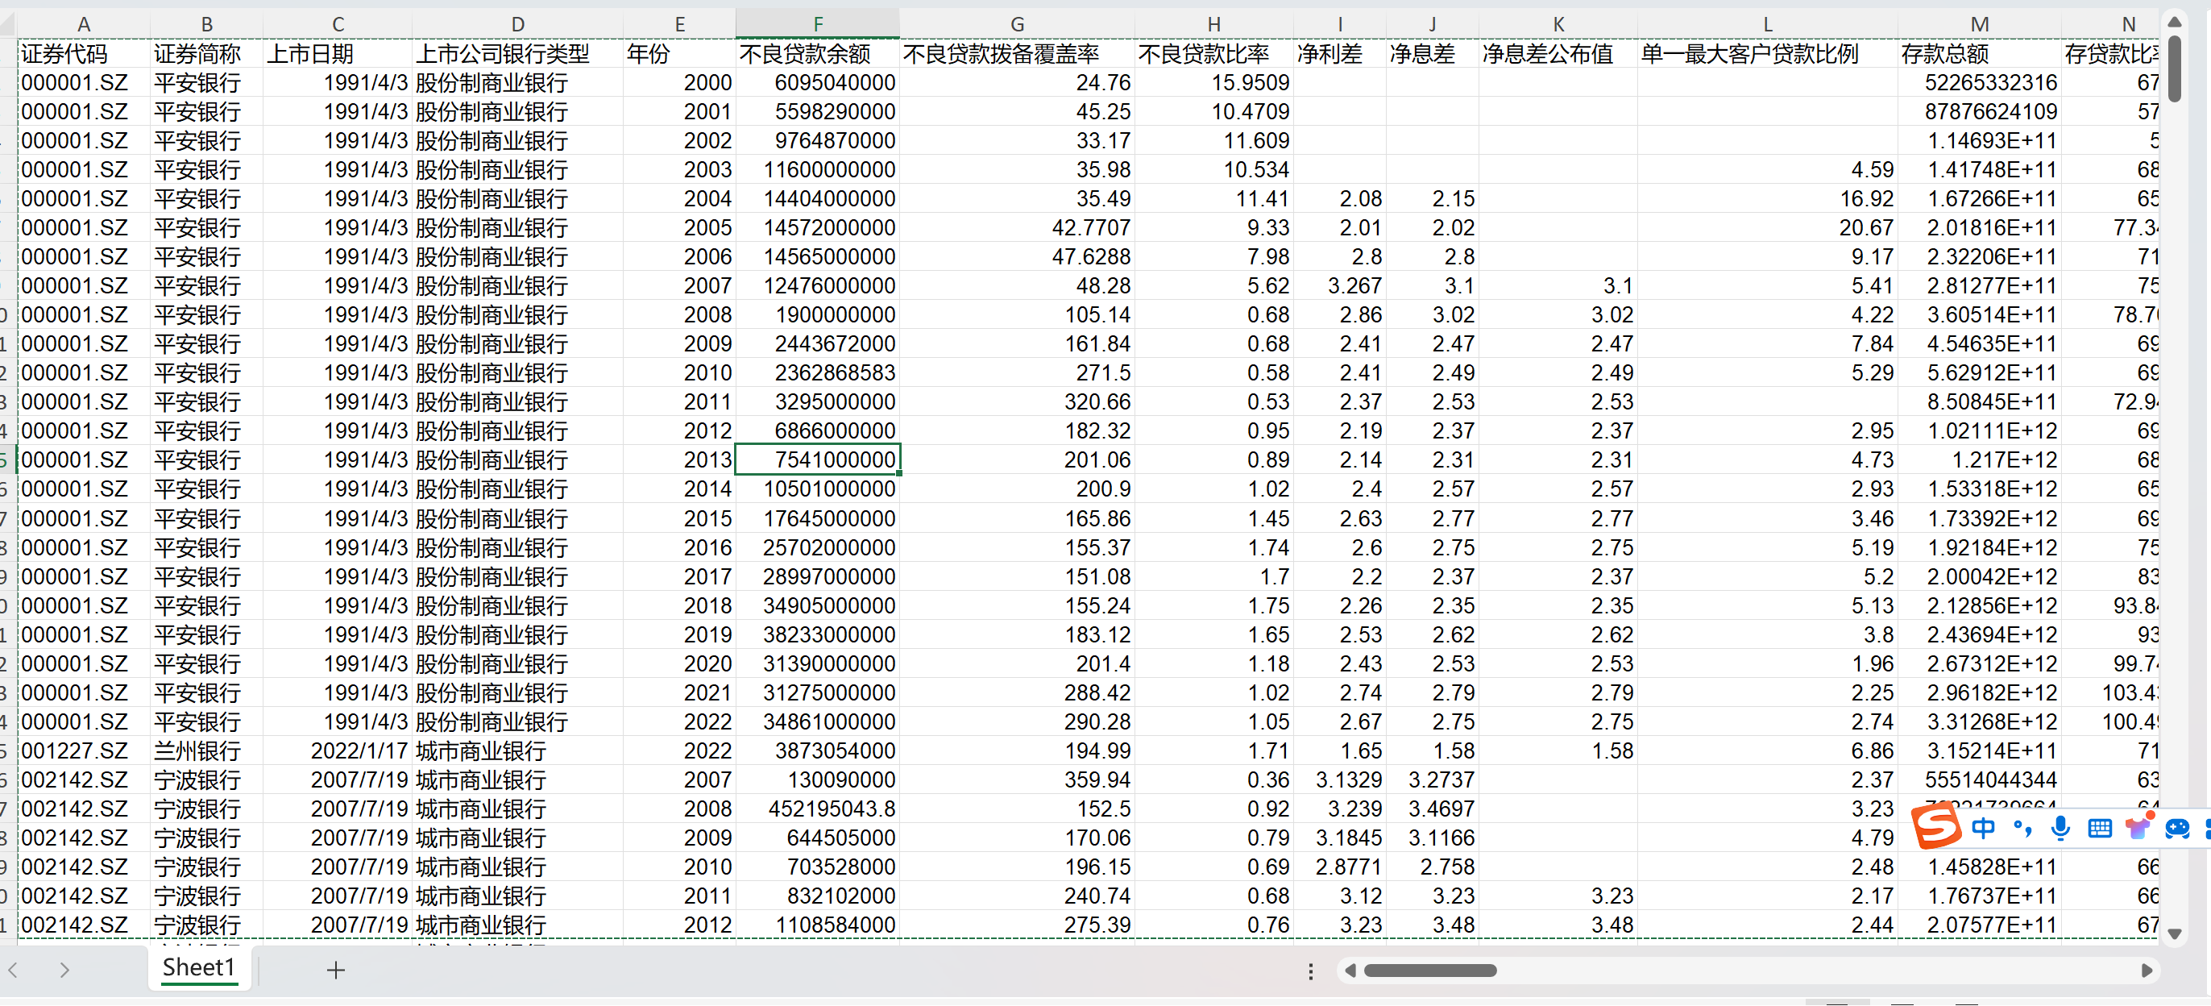The width and height of the screenshot is (2211, 1006).
Task: Switch to the Sheet1 tab
Action: click(198, 967)
